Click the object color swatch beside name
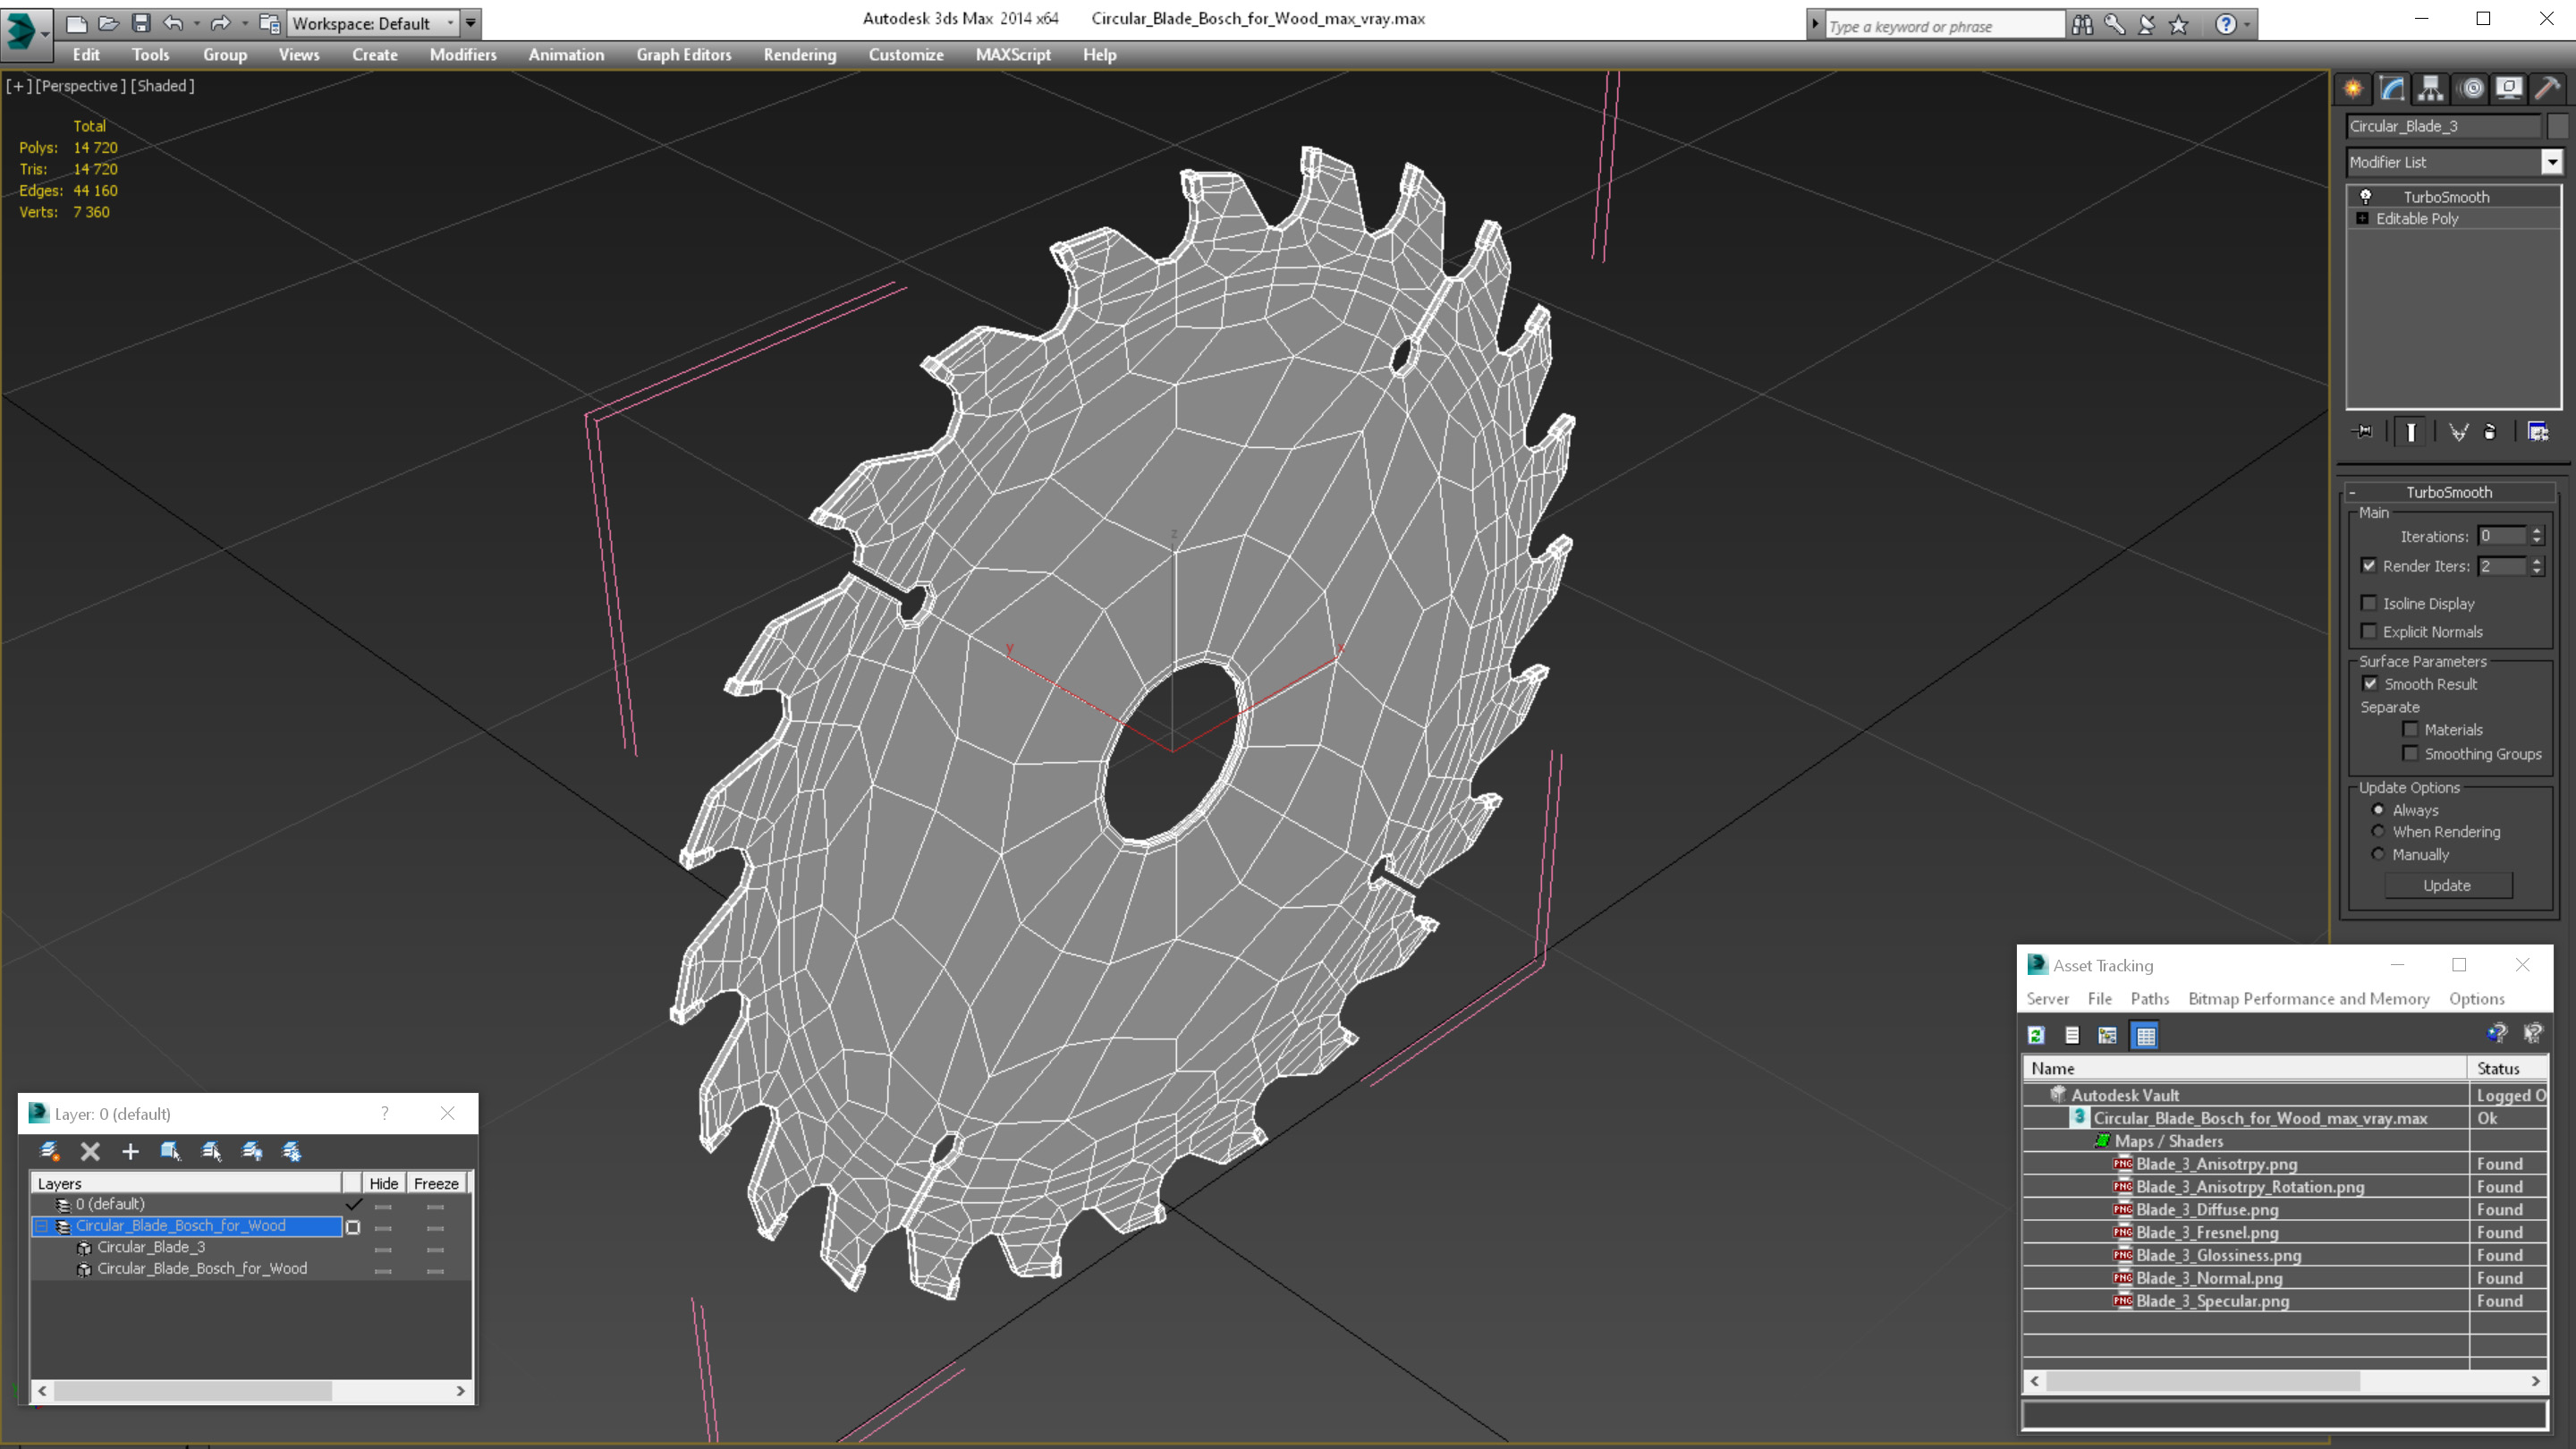The width and height of the screenshot is (2576, 1449). pos(2557,126)
